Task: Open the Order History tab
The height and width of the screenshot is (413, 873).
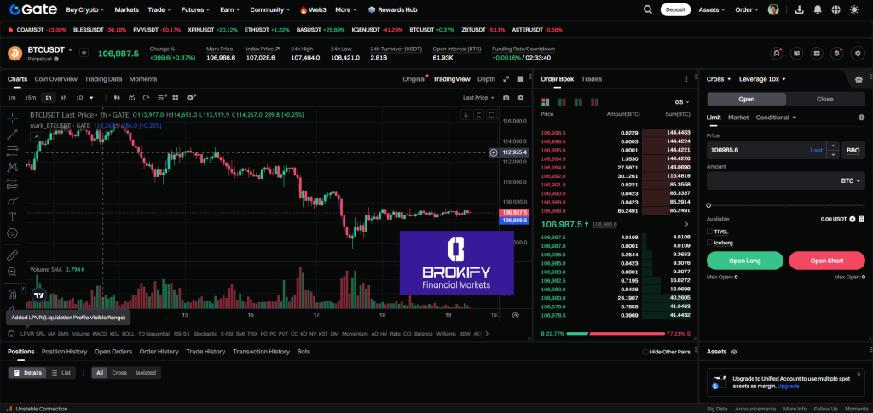Action: [x=159, y=351]
